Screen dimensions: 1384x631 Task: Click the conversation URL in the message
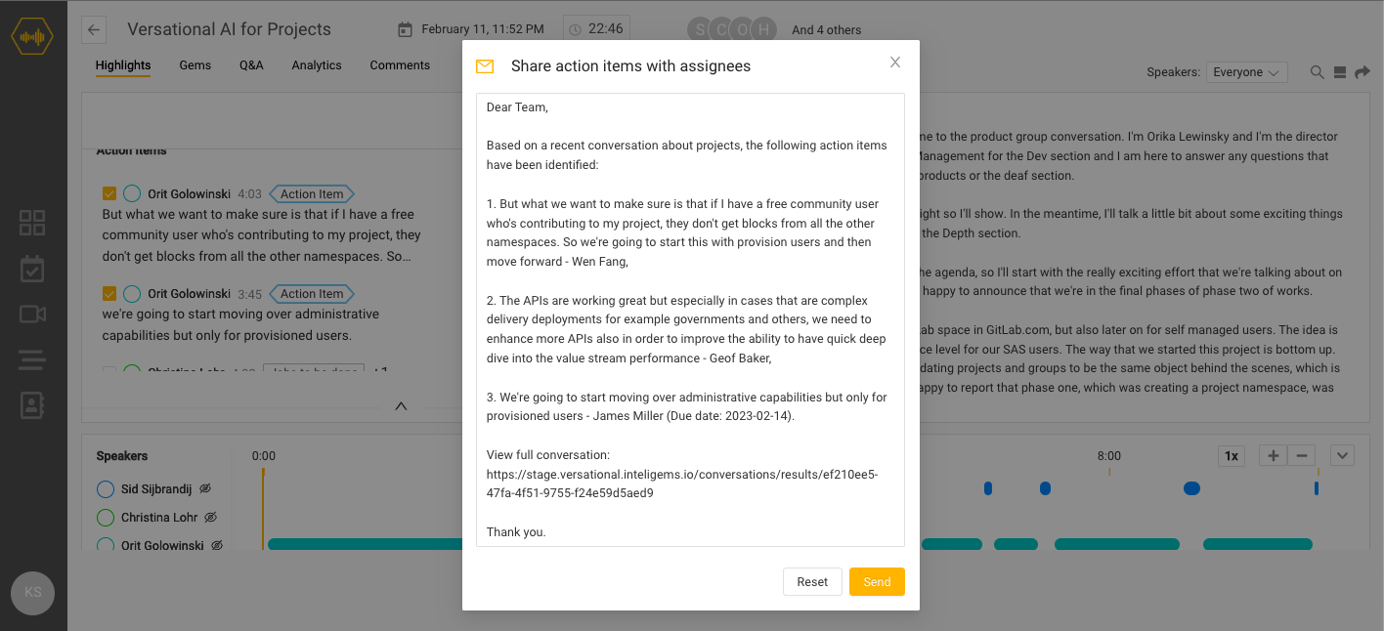pos(682,484)
